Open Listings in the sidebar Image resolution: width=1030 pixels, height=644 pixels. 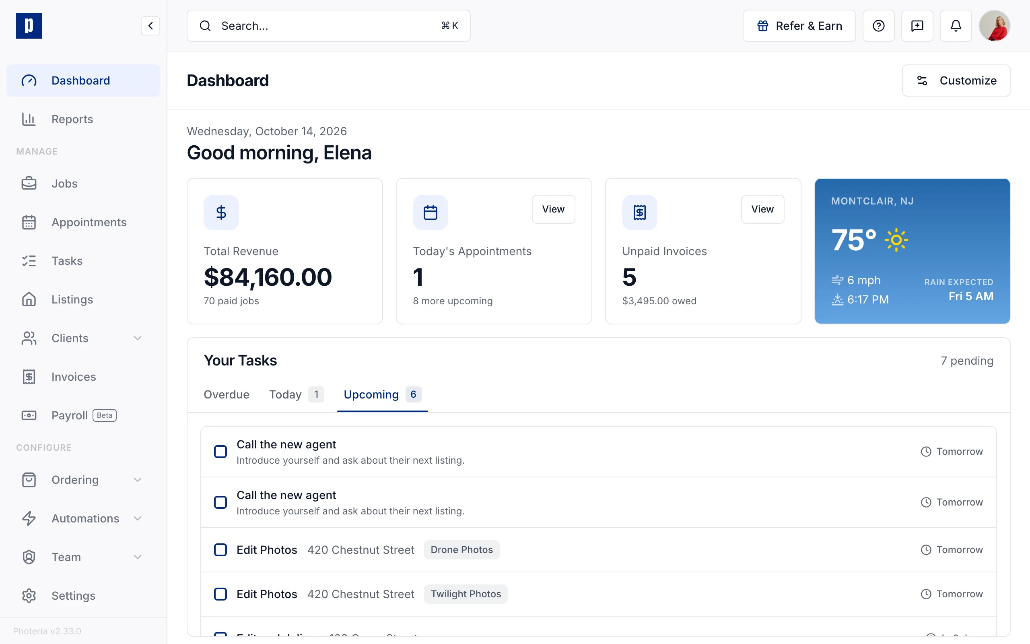[83, 299]
